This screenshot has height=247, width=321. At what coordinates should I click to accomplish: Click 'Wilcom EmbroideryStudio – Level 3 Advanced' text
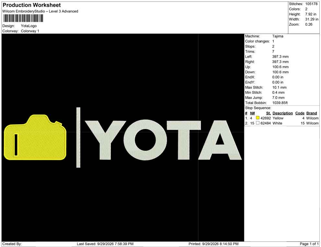(x=40, y=11)
